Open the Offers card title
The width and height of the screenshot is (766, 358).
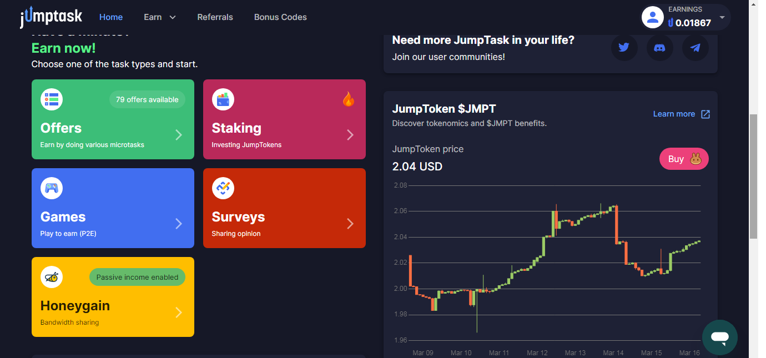click(x=61, y=128)
